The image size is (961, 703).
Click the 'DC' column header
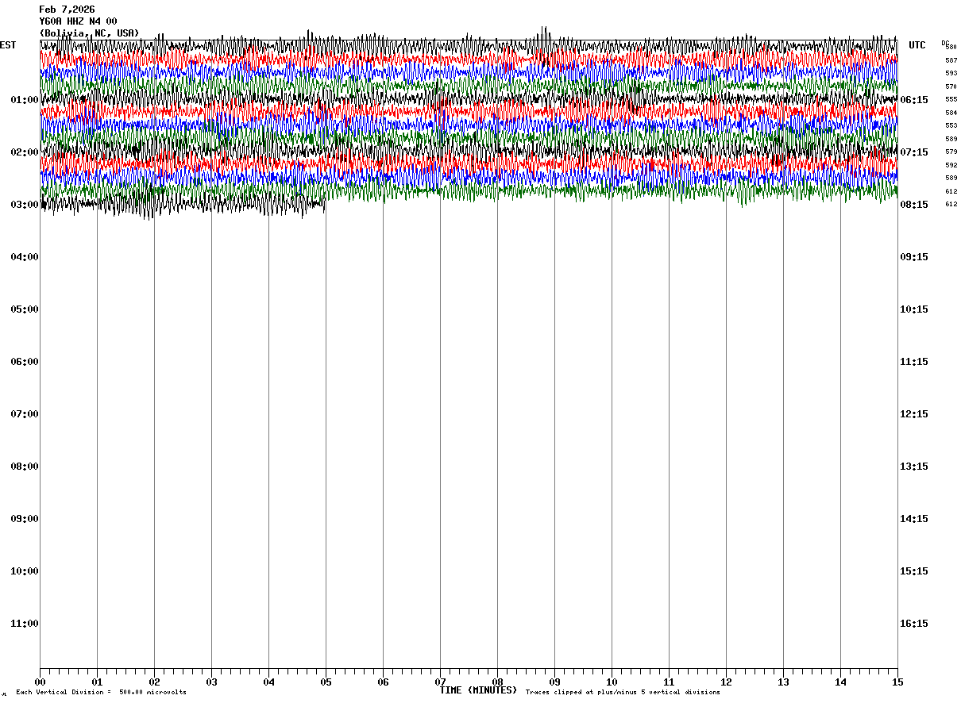pyautogui.click(x=945, y=43)
